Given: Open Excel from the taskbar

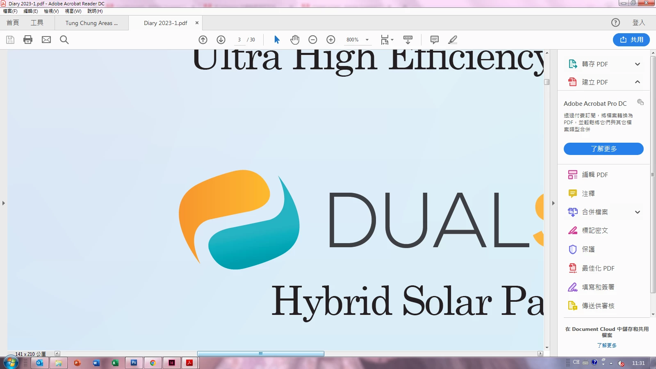Looking at the screenshot, I should [x=115, y=363].
